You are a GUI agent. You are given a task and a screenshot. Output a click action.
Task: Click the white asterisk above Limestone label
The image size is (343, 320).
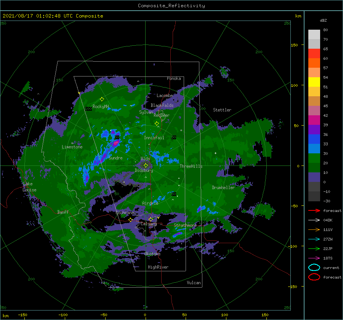pyautogui.click(x=72, y=143)
